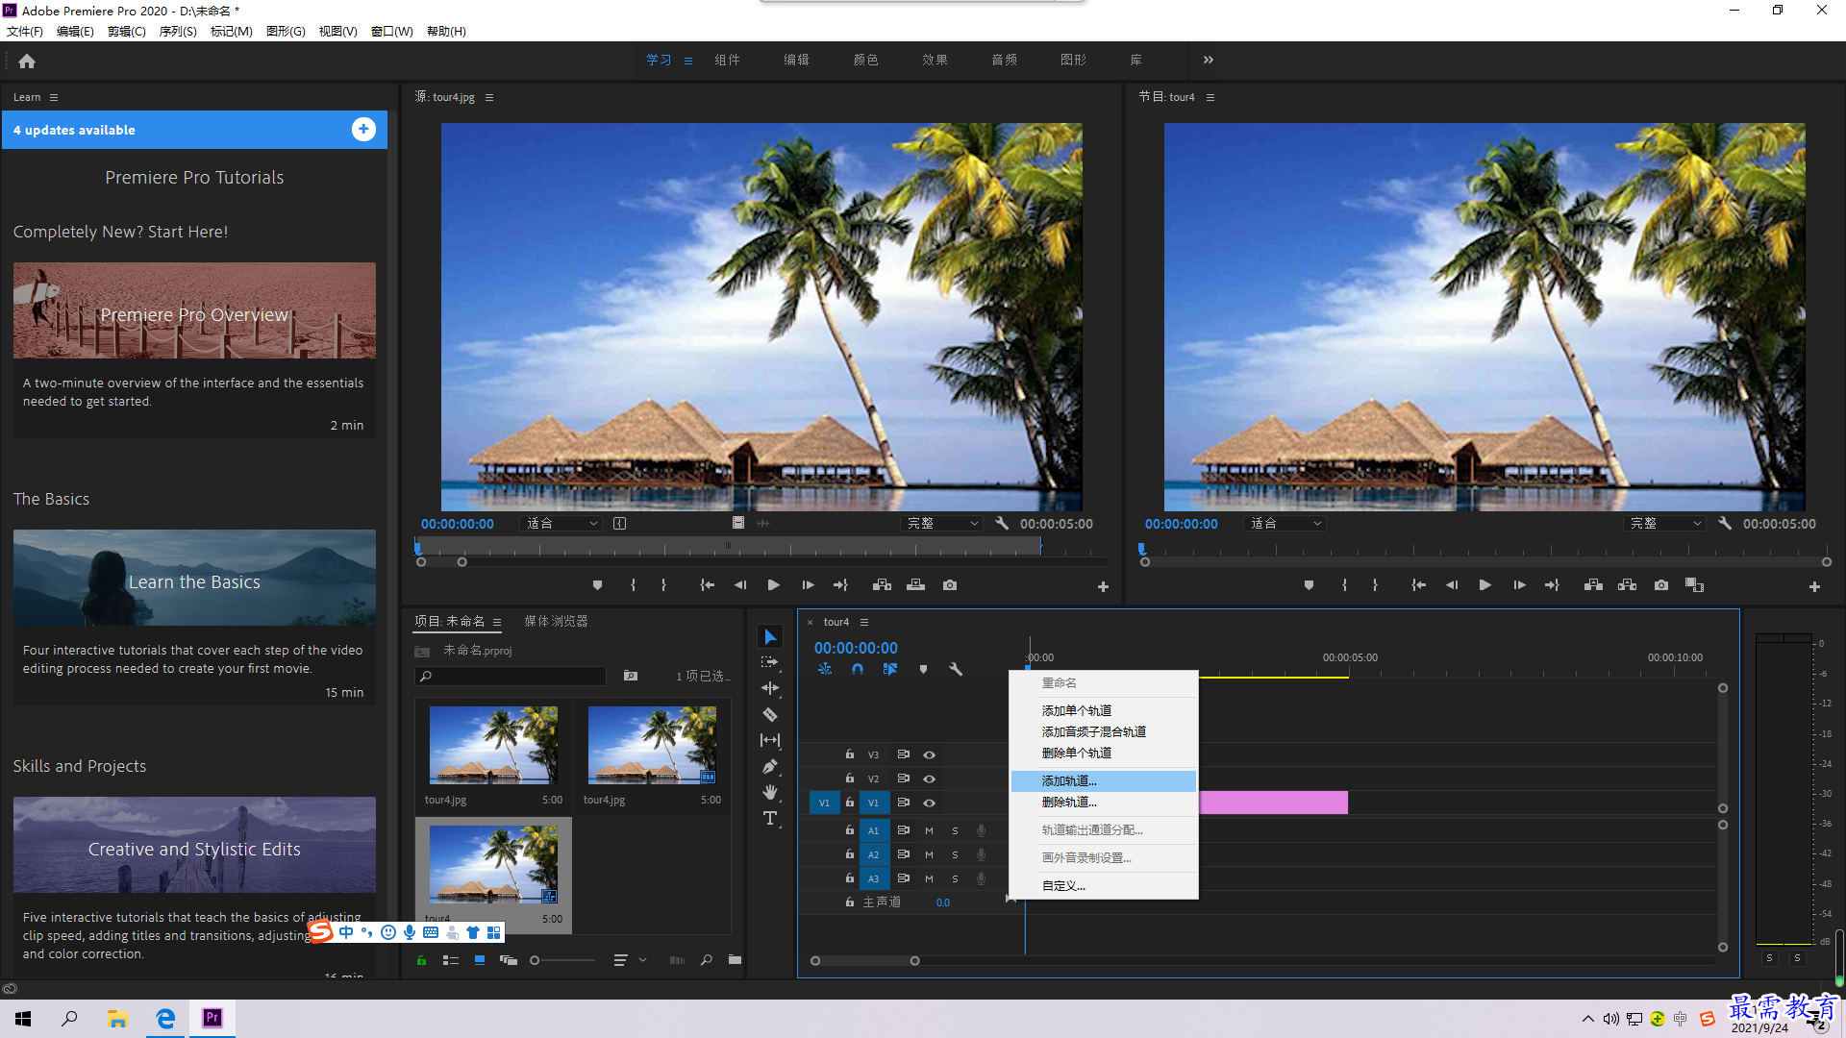Click the Home icon
The width and height of the screenshot is (1846, 1038).
coord(27,61)
